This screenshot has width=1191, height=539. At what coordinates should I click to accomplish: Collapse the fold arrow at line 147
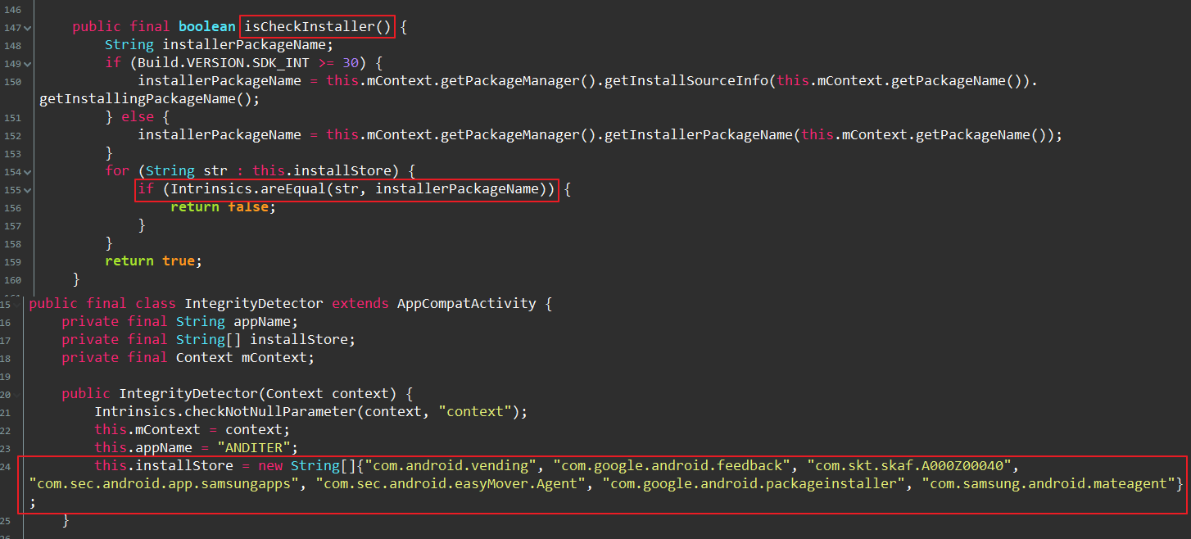point(28,28)
